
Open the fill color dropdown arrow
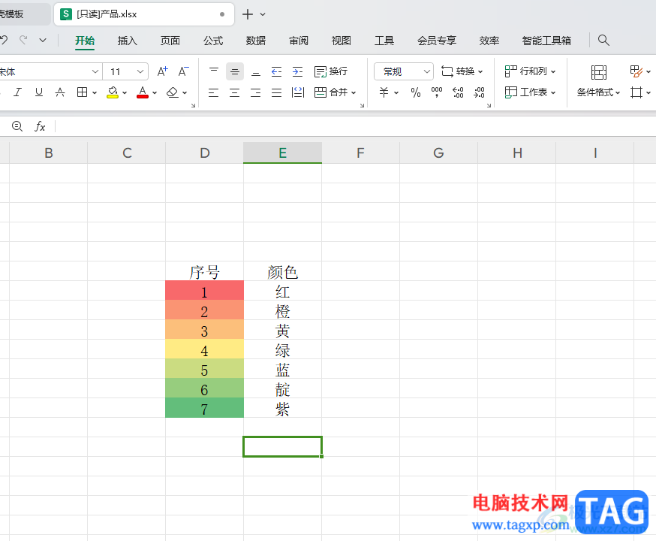(125, 92)
